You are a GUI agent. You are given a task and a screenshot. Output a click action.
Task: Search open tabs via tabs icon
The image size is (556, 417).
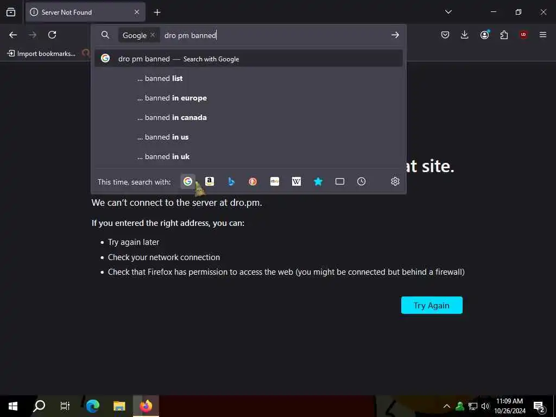click(340, 181)
